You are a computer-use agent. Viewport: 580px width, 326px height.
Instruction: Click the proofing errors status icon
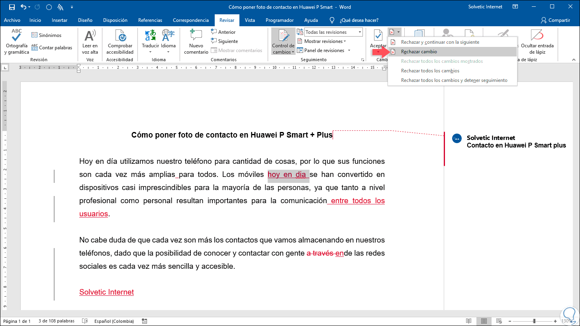(x=84, y=321)
